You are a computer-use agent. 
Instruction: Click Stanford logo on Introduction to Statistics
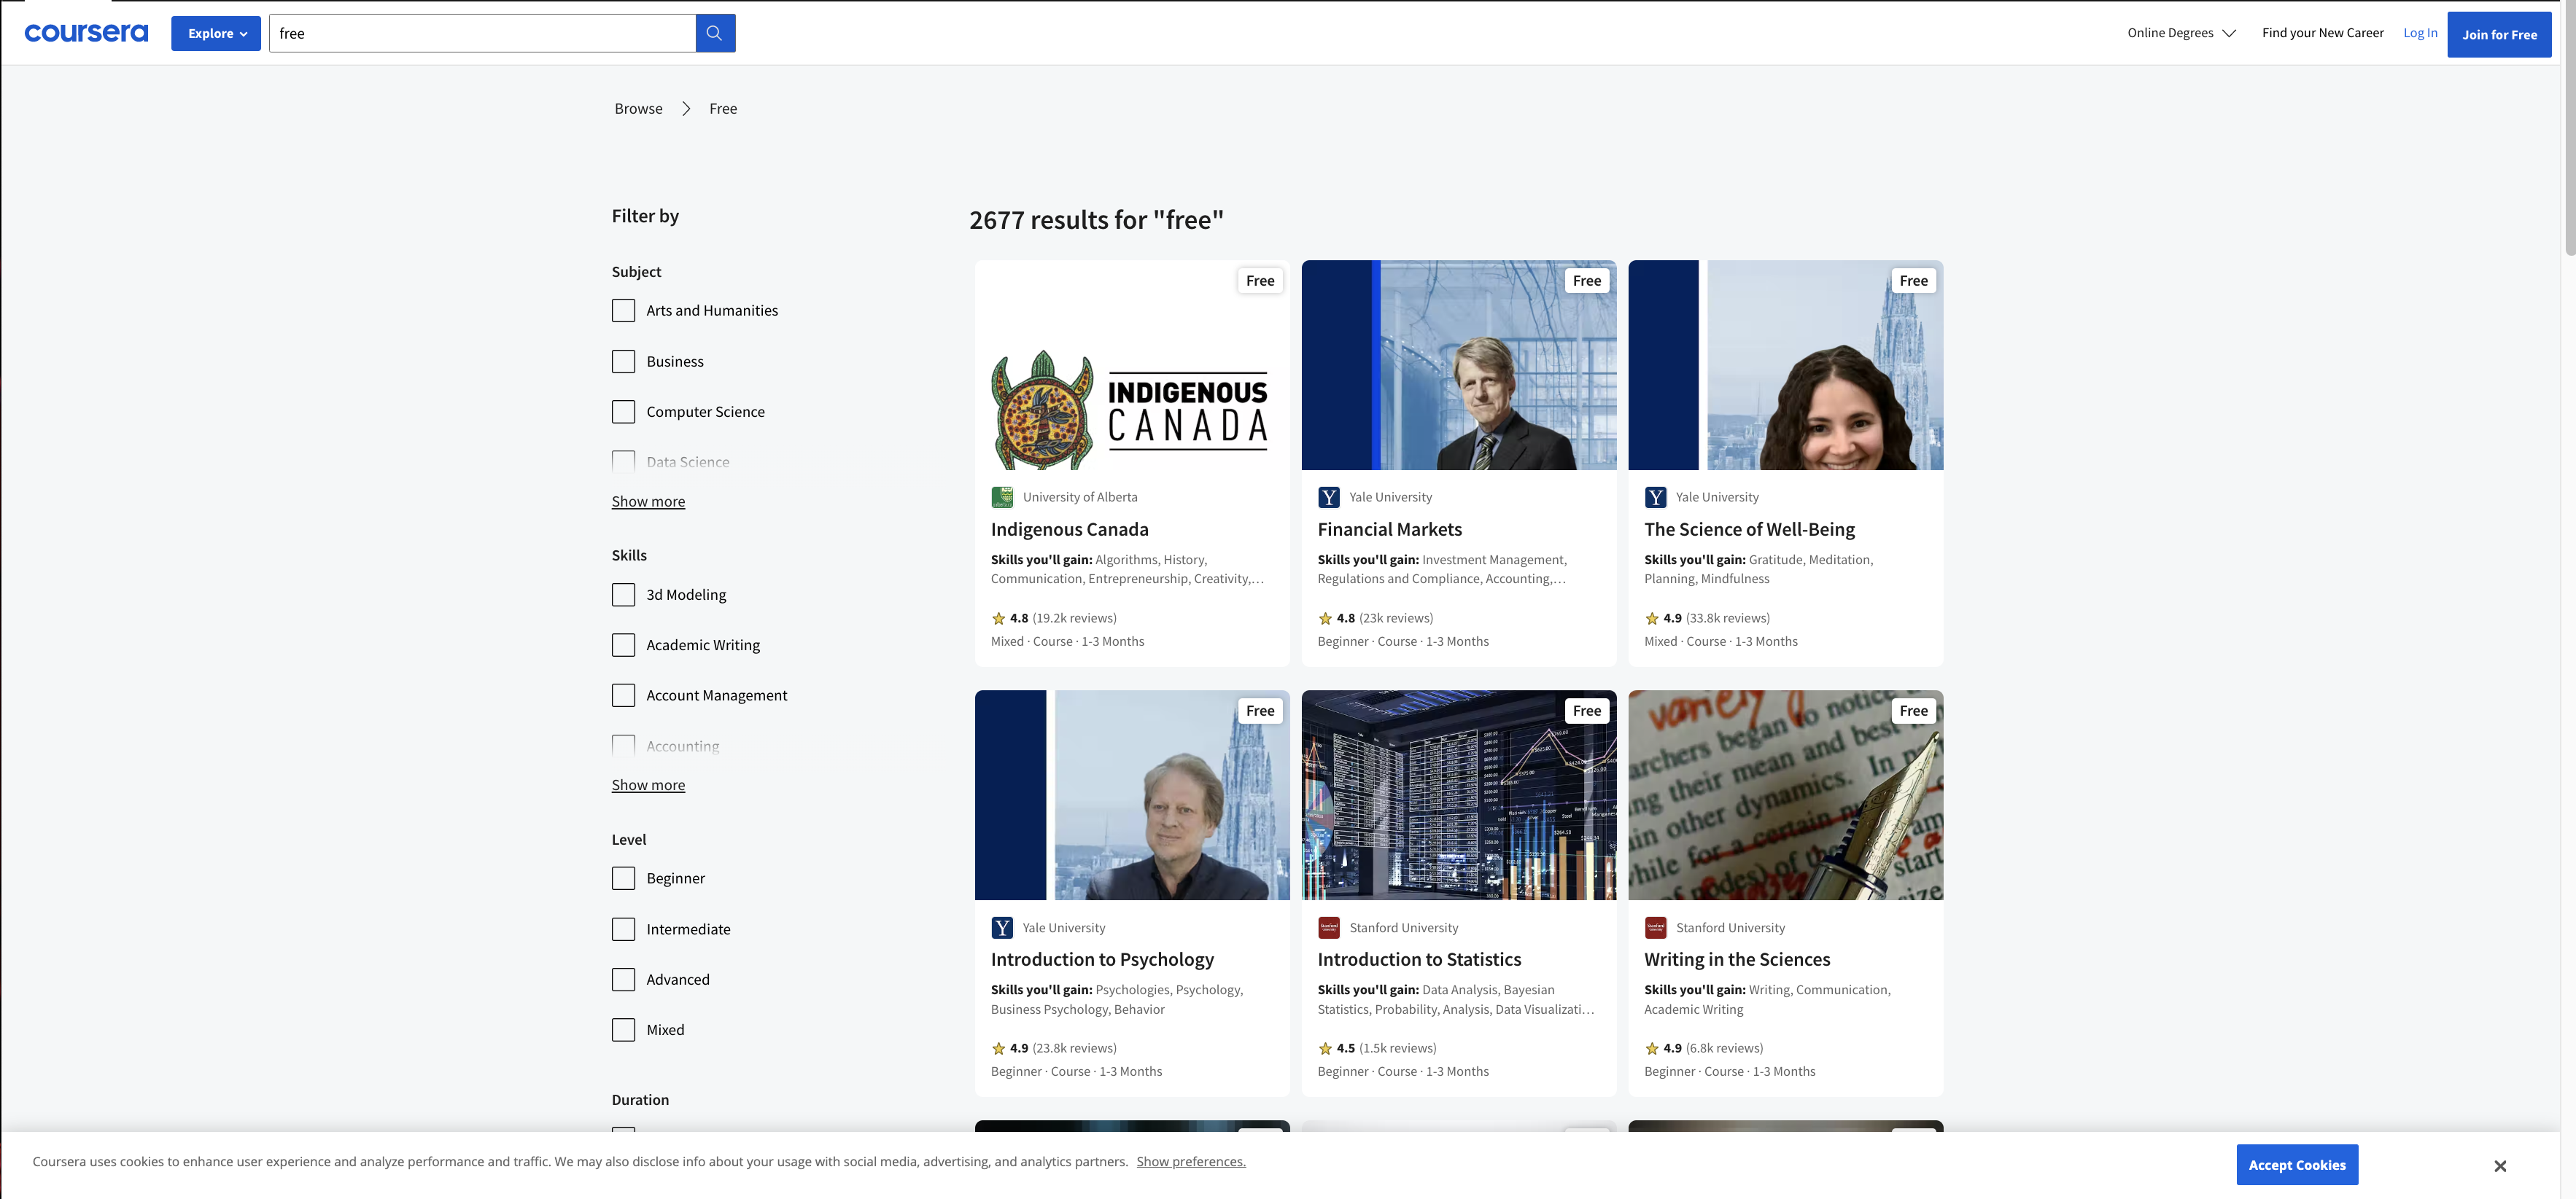click(1329, 927)
